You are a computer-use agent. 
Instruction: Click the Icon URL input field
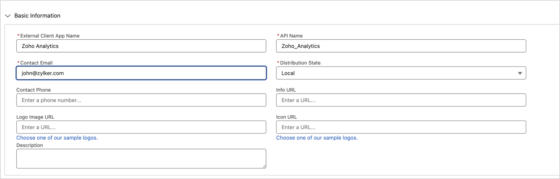click(x=401, y=127)
